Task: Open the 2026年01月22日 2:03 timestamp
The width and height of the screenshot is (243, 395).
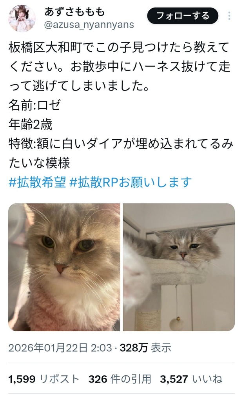Action: [60, 348]
